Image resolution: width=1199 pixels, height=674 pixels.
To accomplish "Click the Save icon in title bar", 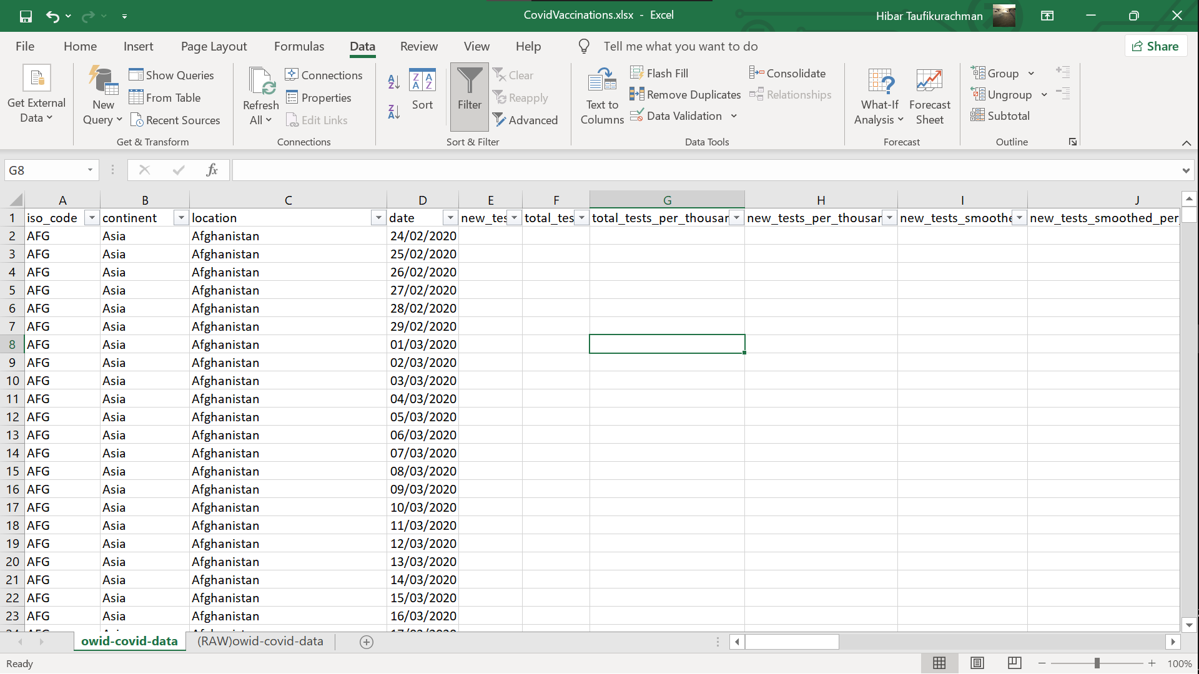I will pyautogui.click(x=26, y=16).
